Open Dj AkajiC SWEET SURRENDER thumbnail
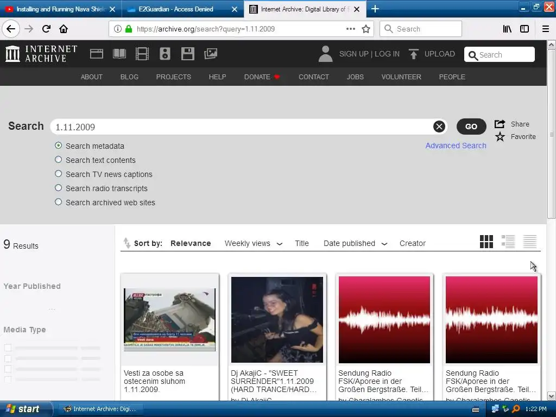 (x=277, y=319)
